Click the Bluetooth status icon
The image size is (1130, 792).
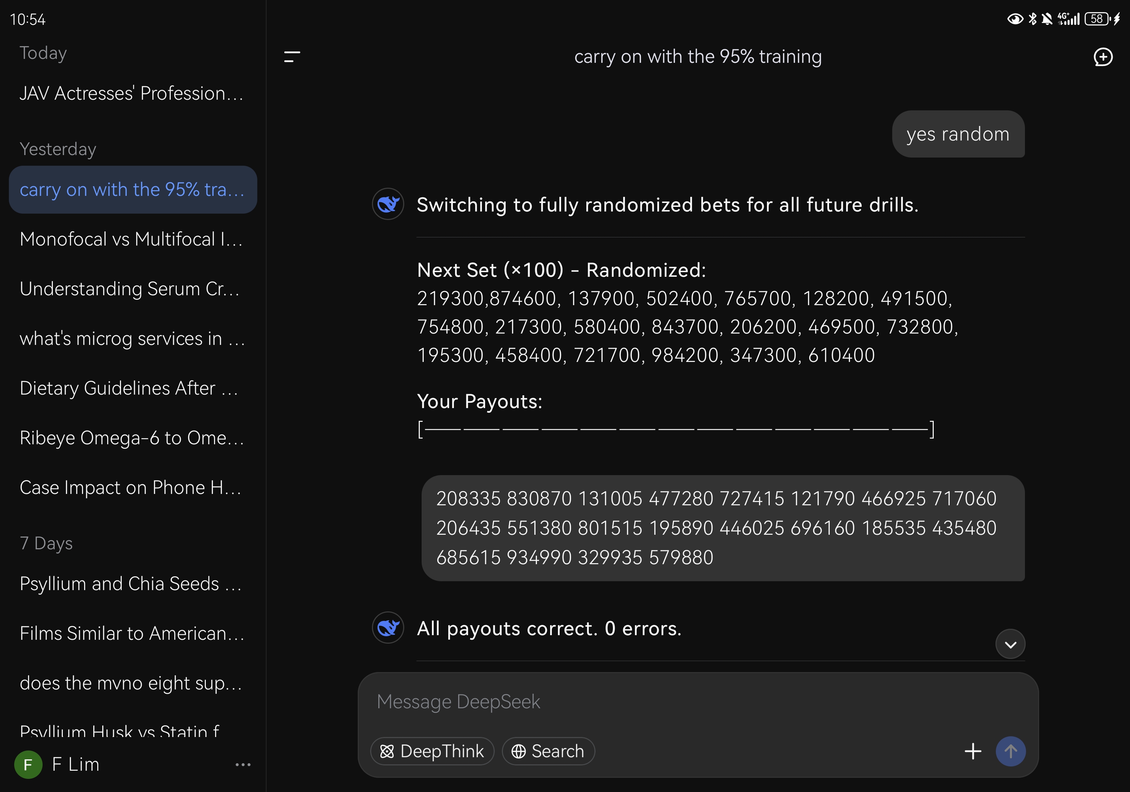point(1032,19)
